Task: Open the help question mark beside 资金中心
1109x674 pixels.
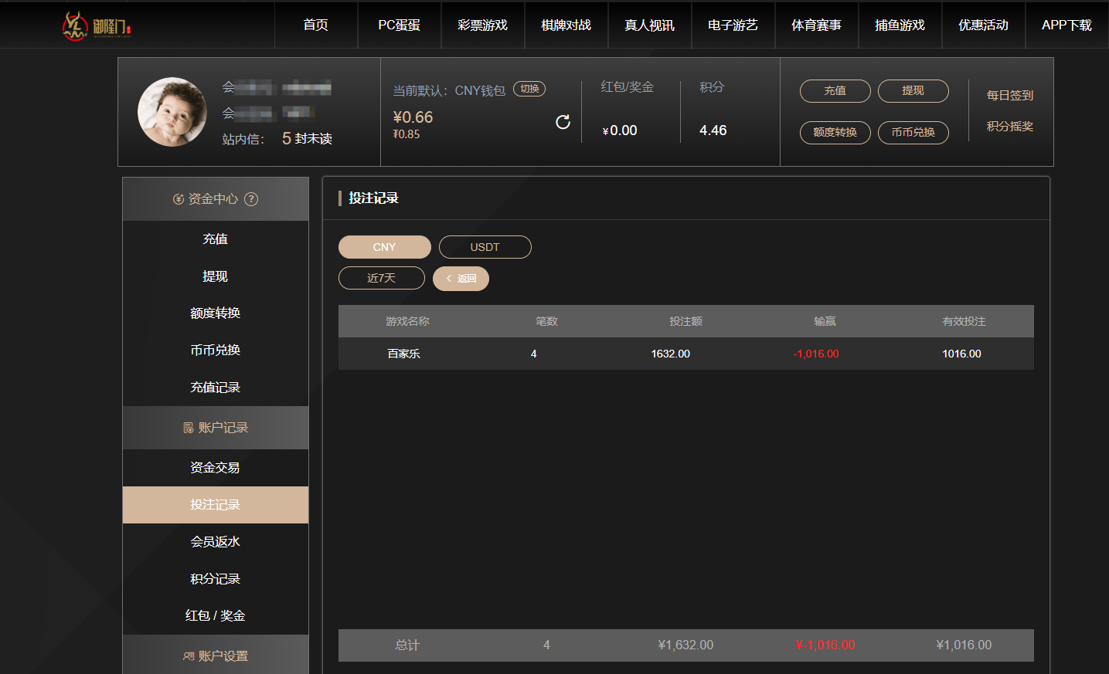Action: point(251,199)
